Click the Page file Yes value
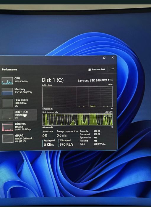 pos(95,141)
